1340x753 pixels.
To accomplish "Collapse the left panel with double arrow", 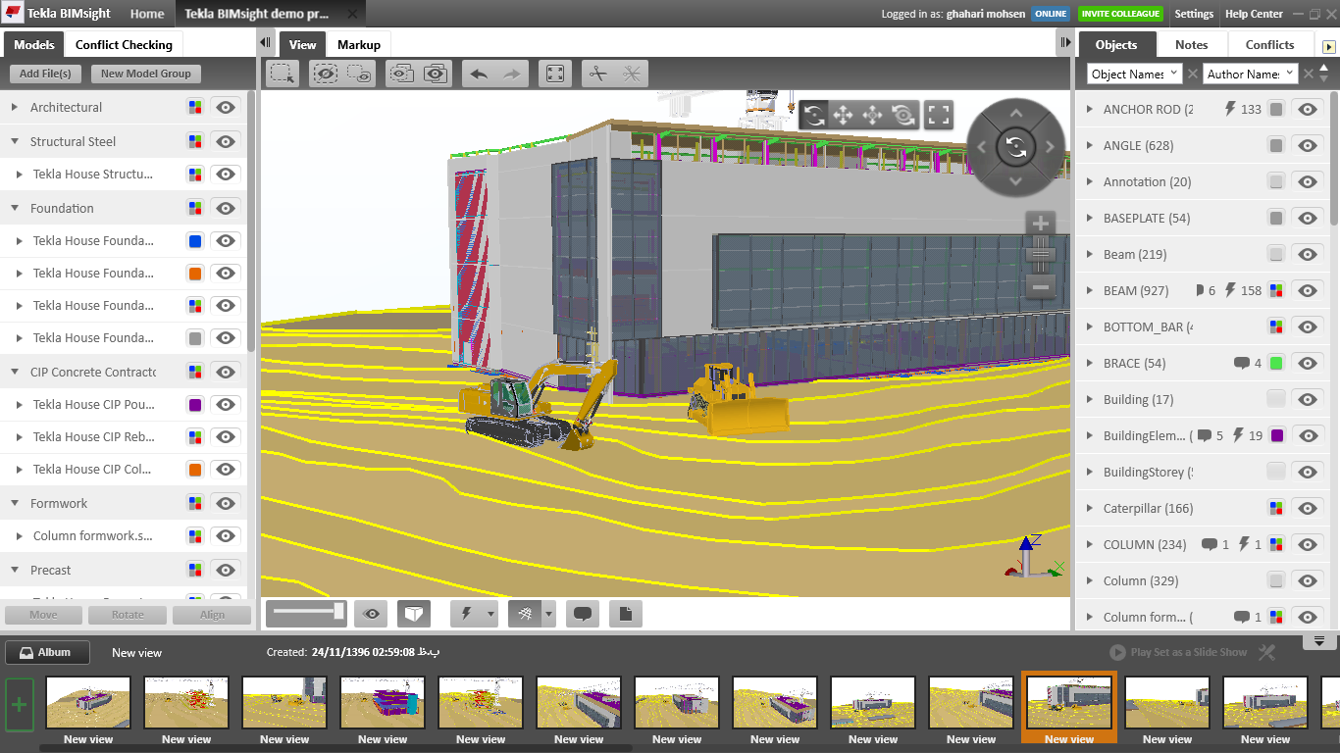I will coord(265,43).
